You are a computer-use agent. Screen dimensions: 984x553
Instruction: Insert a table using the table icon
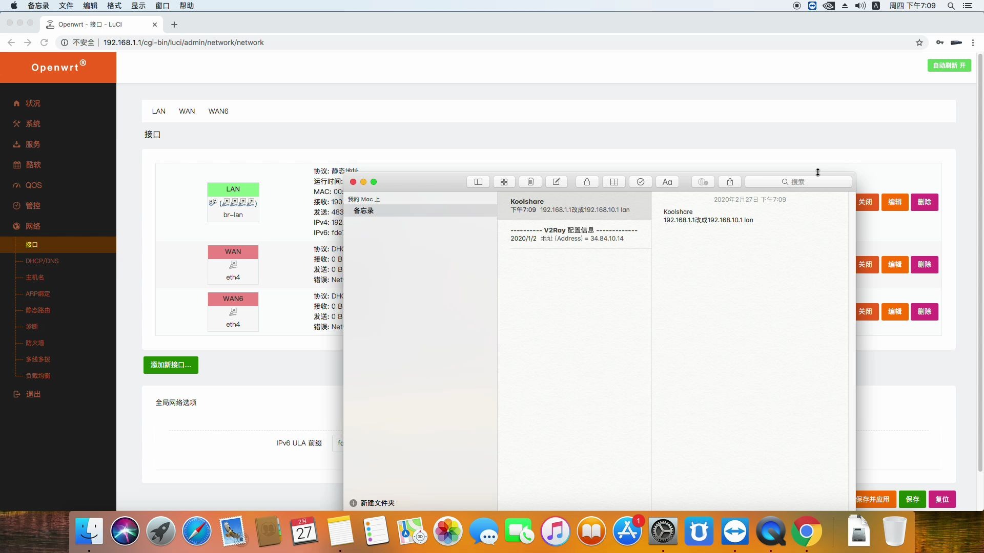point(614,182)
